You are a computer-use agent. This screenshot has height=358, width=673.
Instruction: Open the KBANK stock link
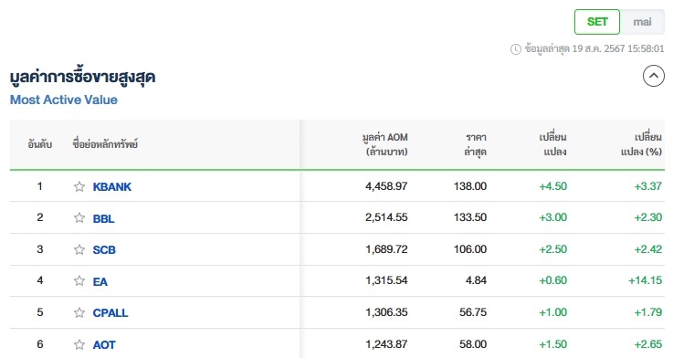(x=112, y=186)
